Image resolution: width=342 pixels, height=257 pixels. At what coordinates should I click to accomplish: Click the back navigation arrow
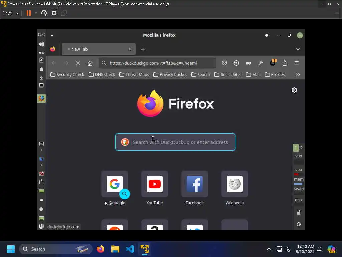54,63
